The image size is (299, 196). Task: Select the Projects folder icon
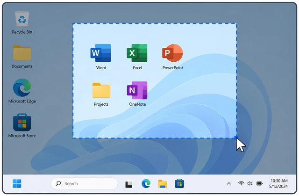[x=101, y=90]
